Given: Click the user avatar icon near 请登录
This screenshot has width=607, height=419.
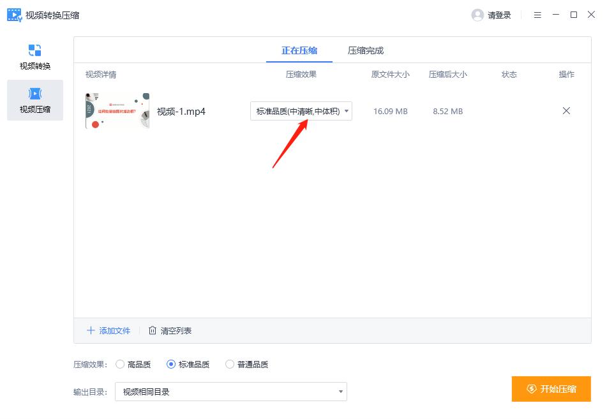Looking at the screenshot, I should tap(477, 15).
